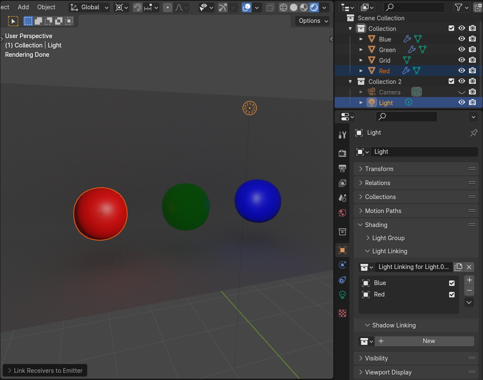Unlink the Light Linking collection with X
Viewport: 483px width, 380px height.
[x=469, y=267]
